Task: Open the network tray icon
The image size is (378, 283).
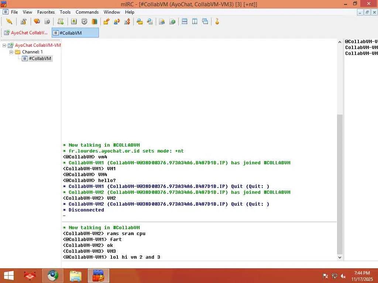Action: point(334,276)
